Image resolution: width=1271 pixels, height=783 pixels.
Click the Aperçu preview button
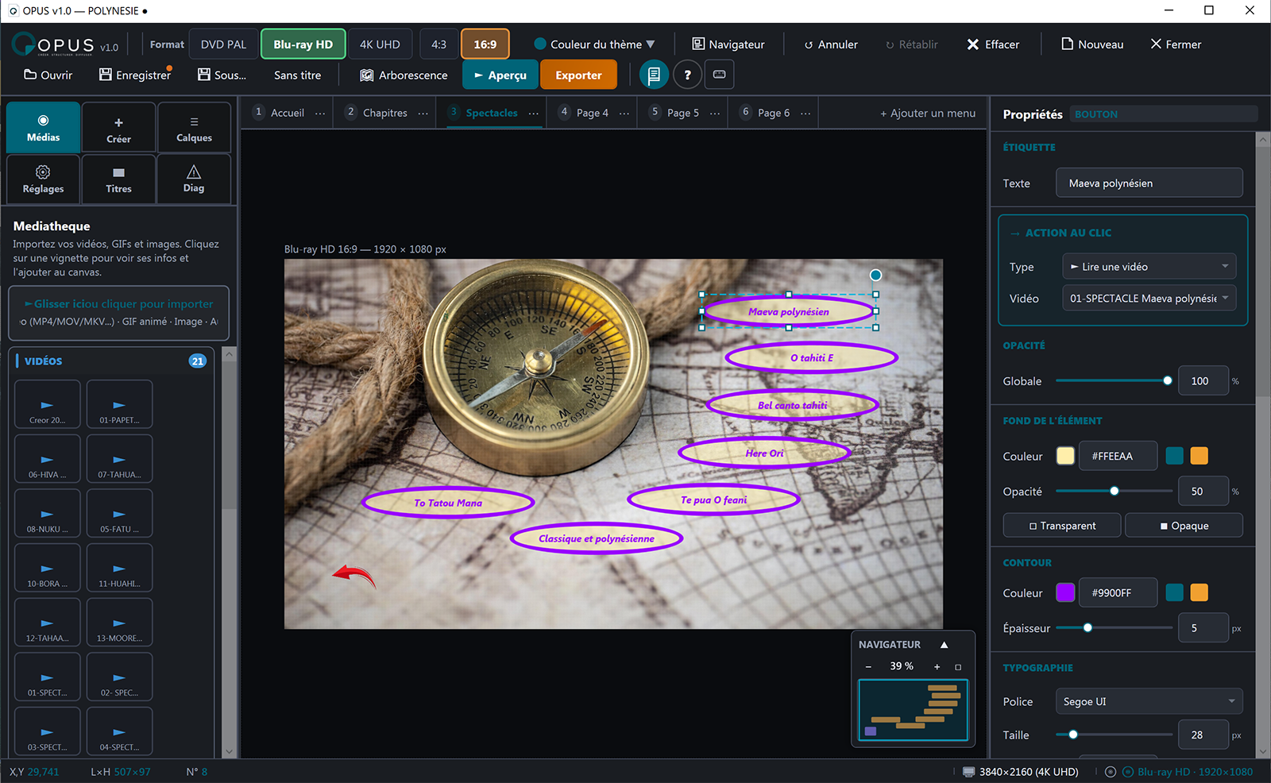pos(500,75)
